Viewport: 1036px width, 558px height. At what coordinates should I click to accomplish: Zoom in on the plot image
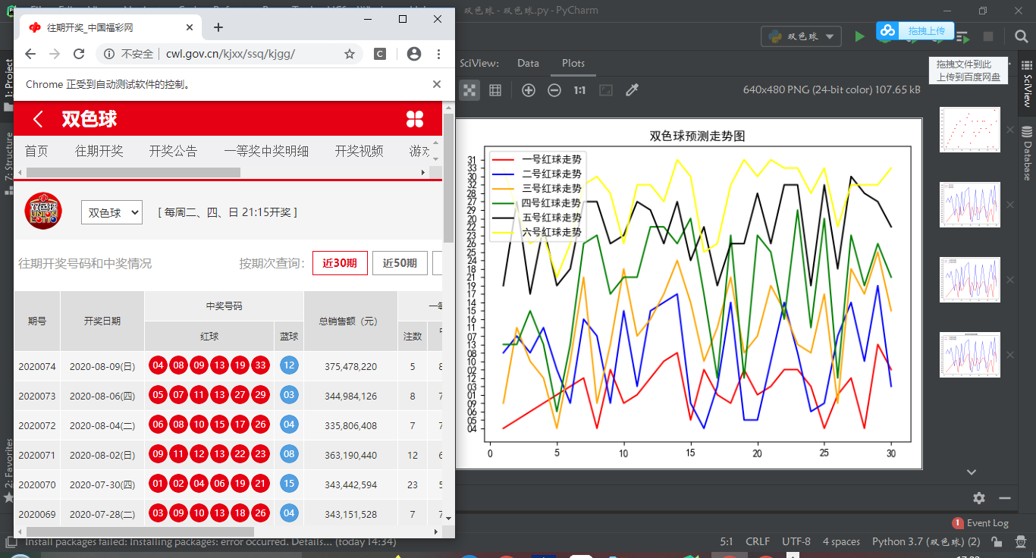pos(529,90)
